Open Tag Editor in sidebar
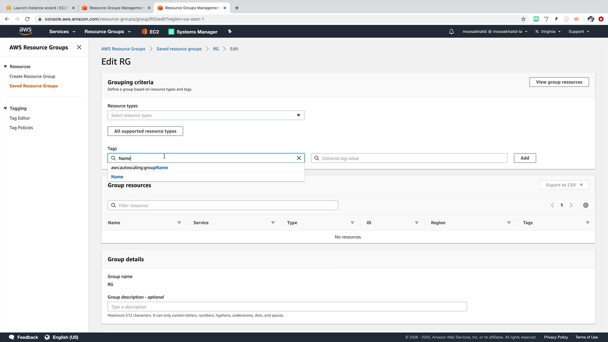 (x=19, y=118)
